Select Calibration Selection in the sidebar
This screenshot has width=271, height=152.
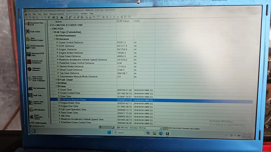(35, 69)
